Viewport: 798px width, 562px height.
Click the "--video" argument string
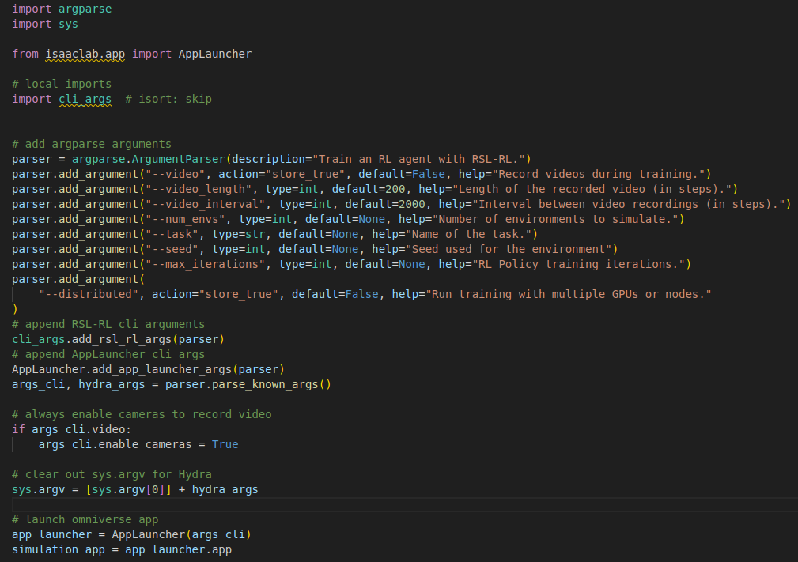(175, 174)
